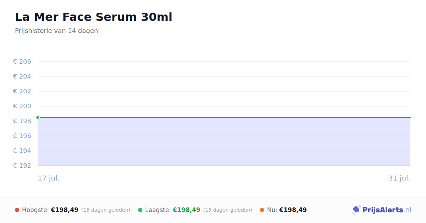Click the red Hoogste indicator dot
This screenshot has height=223, width=426.
point(17,210)
